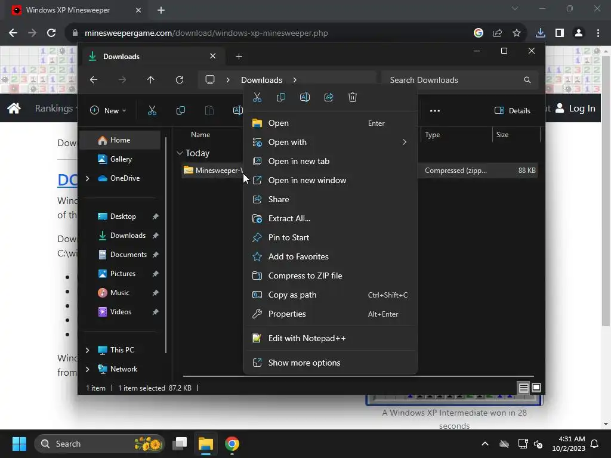The width and height of the screenshot is (611, 458).
Task: Expand the This PC tree node
Action: point(87,350)
